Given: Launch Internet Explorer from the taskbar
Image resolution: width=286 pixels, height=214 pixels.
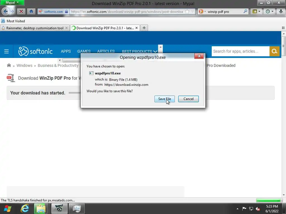Looking at the screenshot, I should click(25, 208).
